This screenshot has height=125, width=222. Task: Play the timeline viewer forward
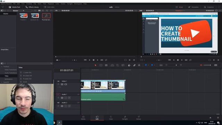click(x=182, y=60)
